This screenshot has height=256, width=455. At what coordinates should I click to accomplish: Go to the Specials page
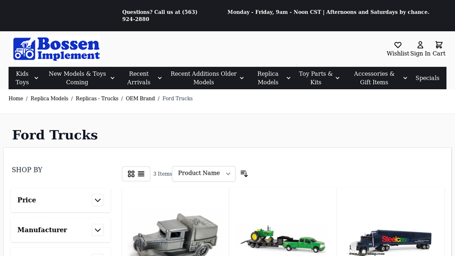(x=427, y=78)
